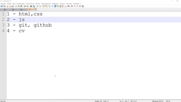Image resolution: width=181 pixels, height=102 pixels.
Task: Open the Вид menu
Action: pos(14,4)
